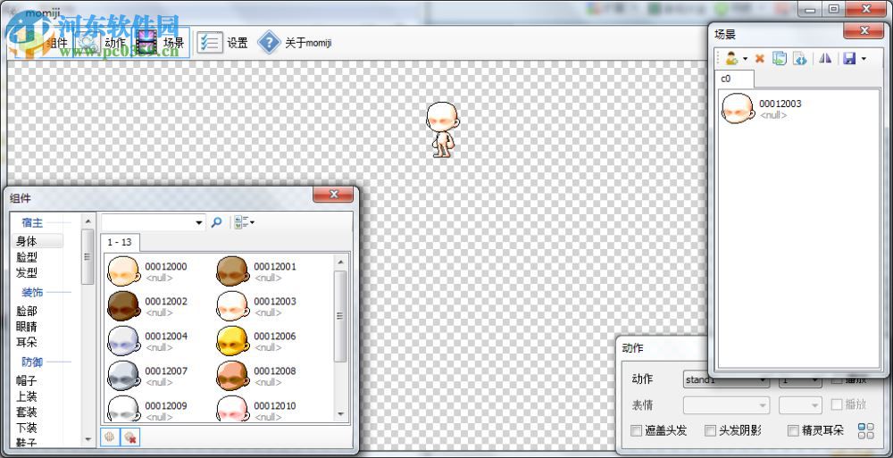Click the remove item icon at 组件 bottom
This screenshot has height=458, width=893.
pyautogui.click(x=130, y=437)
